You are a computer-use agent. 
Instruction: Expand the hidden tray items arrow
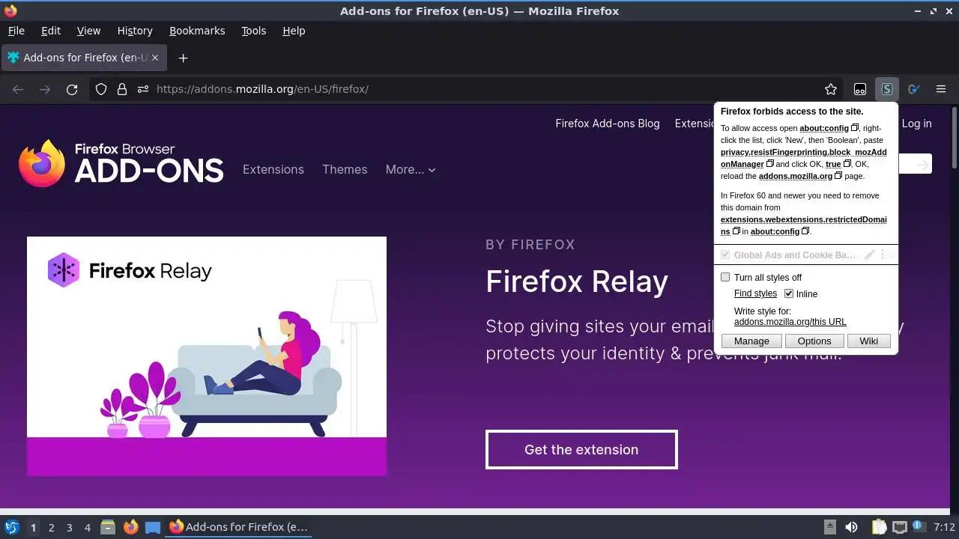(830, 527)
